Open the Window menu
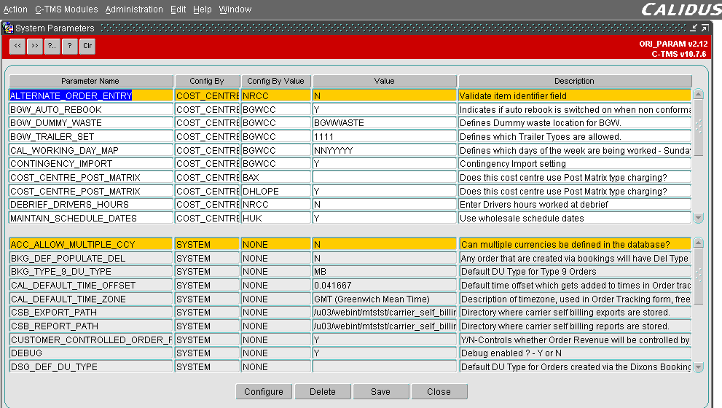The width and height of the screenshot is (722, 408). click(x=235, y=9)
